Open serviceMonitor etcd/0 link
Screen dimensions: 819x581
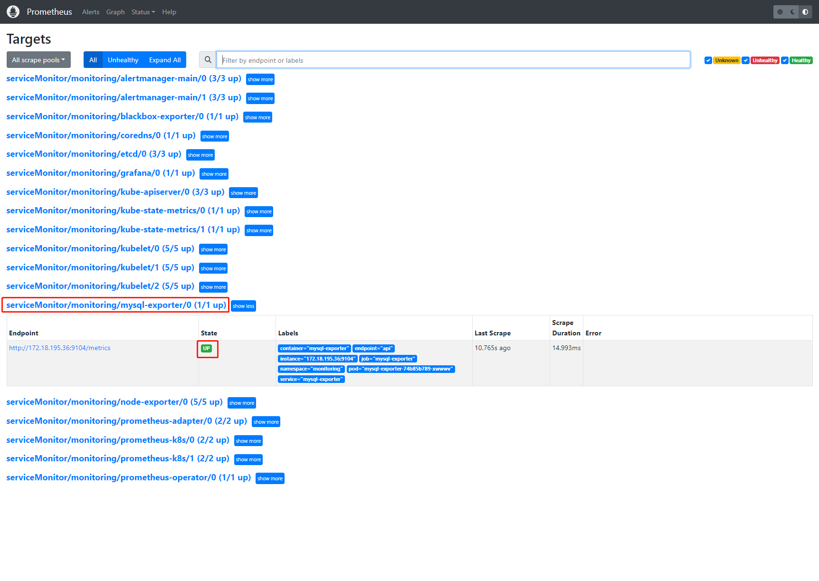(94, 154)
